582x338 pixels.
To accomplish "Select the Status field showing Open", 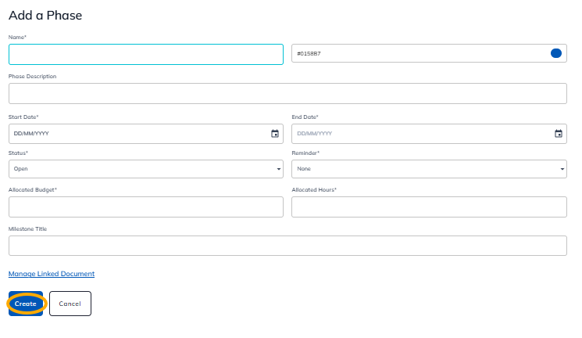I will 141,169.
